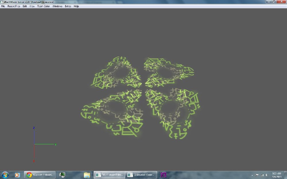The image size is (287, 179).
Task: Open the File menu
Action: (3, 6)
